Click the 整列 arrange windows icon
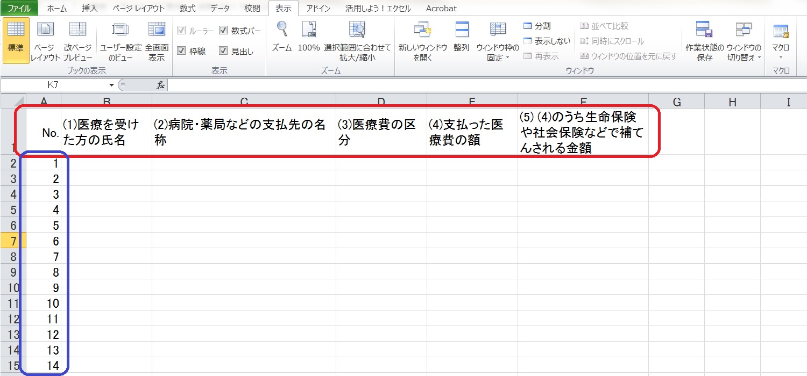This screenshot has height=376, width=807. pos(462,31)
